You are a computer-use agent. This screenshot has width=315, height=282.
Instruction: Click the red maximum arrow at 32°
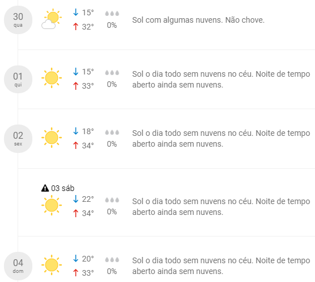[x=75, y=27]
